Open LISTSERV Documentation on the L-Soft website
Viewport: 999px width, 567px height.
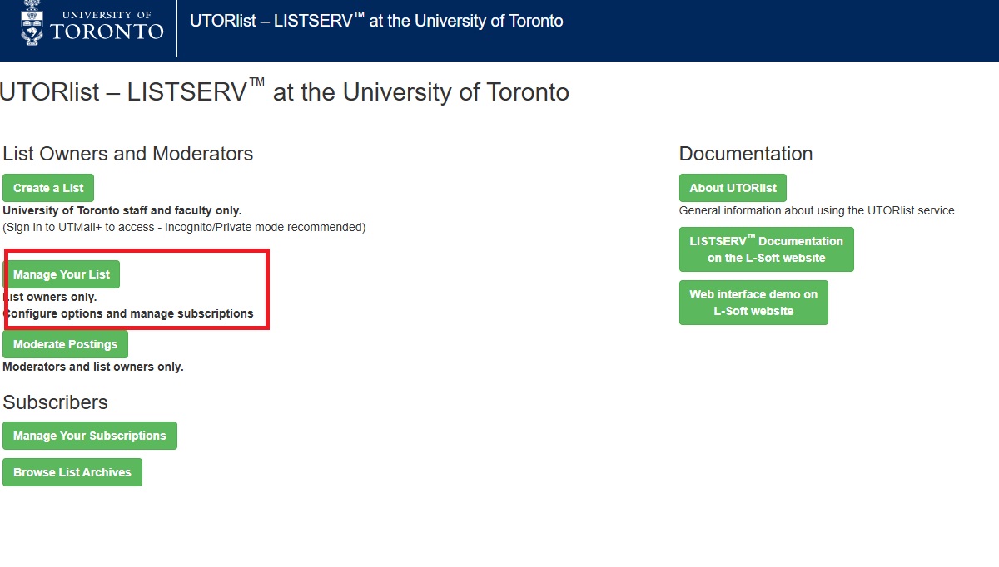767,249
